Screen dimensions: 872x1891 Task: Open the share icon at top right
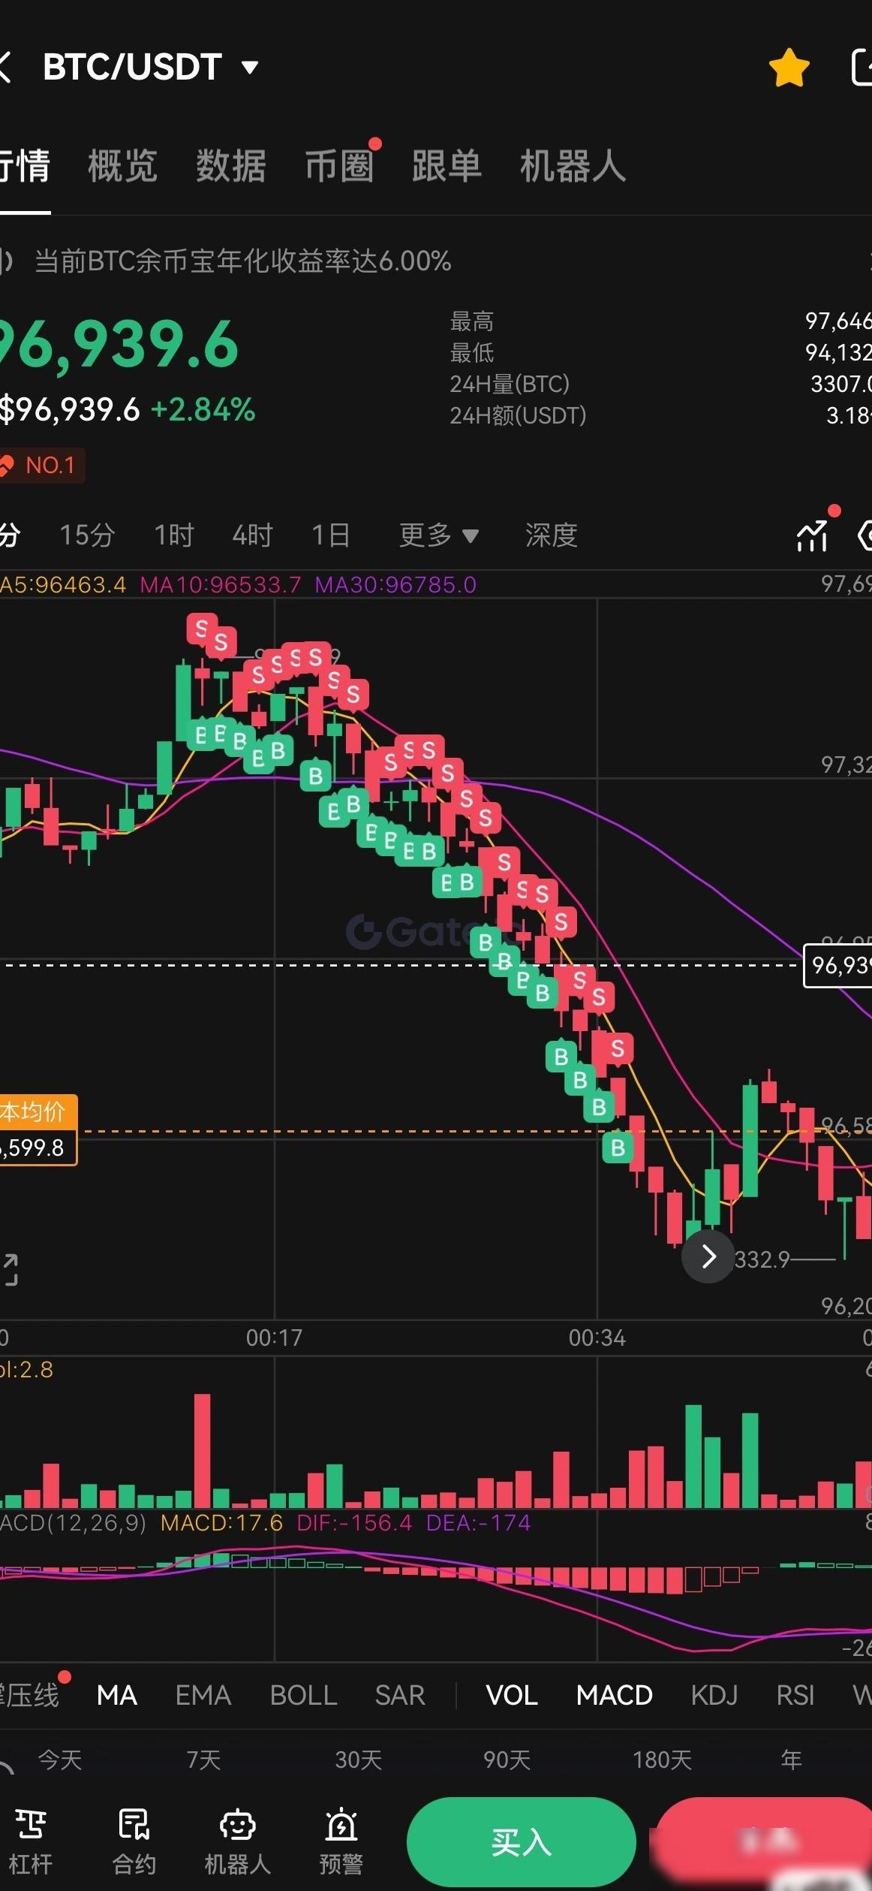tap(861, 68)
